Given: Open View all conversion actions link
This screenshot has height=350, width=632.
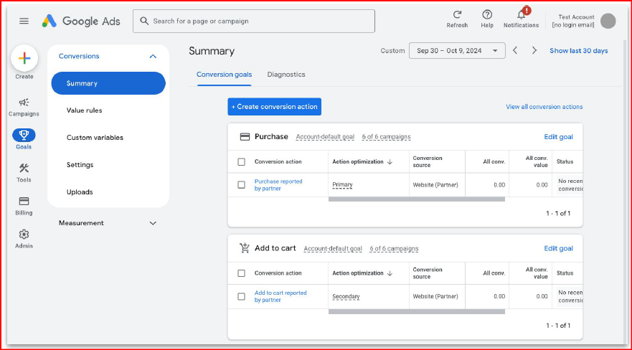Looking at the screenshot, I should 544,107.
